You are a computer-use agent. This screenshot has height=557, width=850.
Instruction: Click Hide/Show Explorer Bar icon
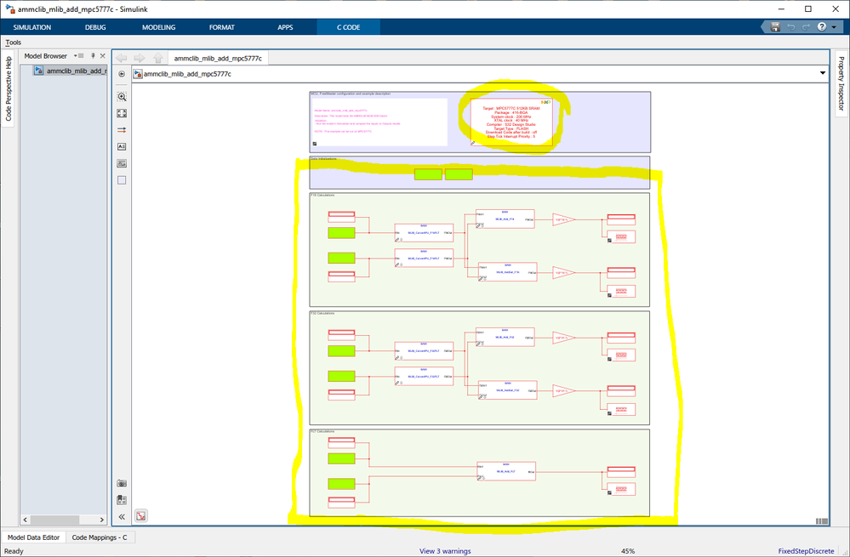tap(122, 74)
